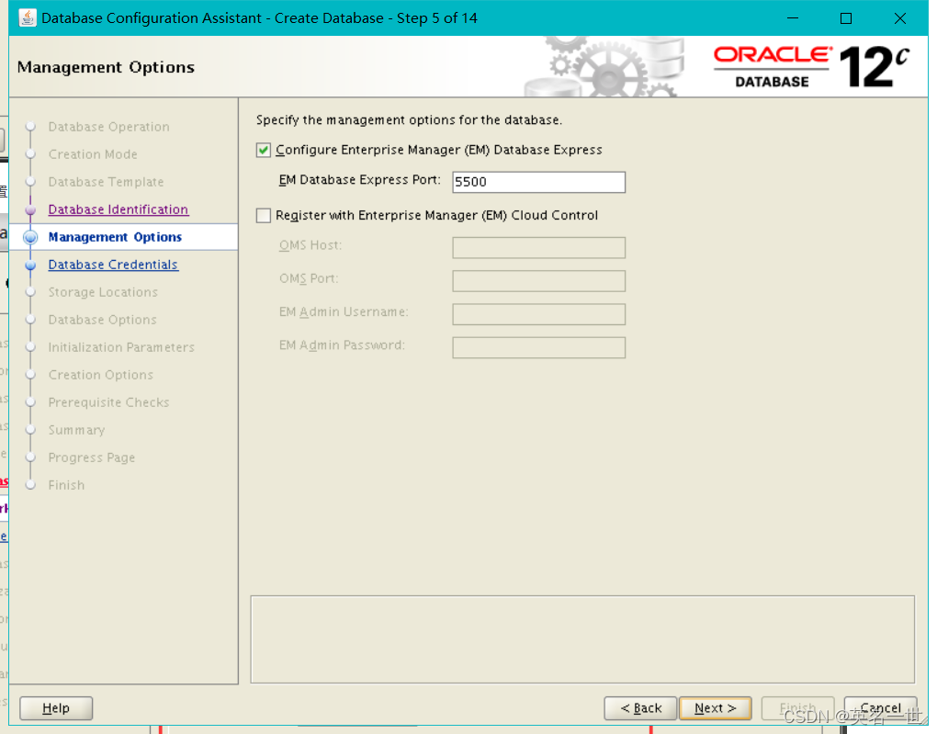
Task: Click the Initialization Parameters step
Action: (121, 347)
